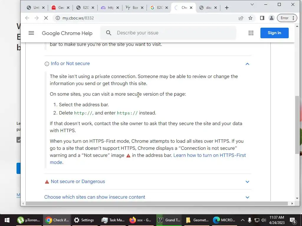This screenshot has height=226, width=302.
Task: Close the 'disc' tab
Action: (216, 8)
